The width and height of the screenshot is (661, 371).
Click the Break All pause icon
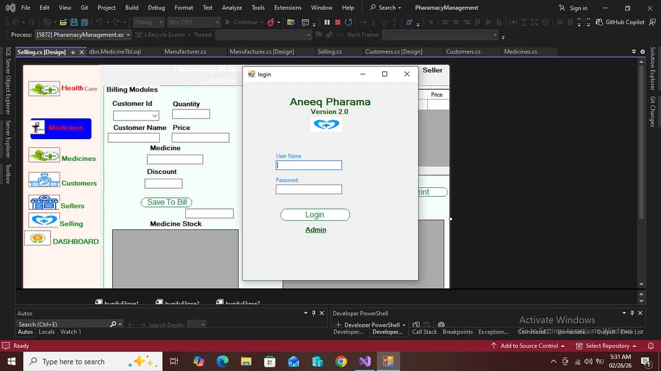(327, 22)
